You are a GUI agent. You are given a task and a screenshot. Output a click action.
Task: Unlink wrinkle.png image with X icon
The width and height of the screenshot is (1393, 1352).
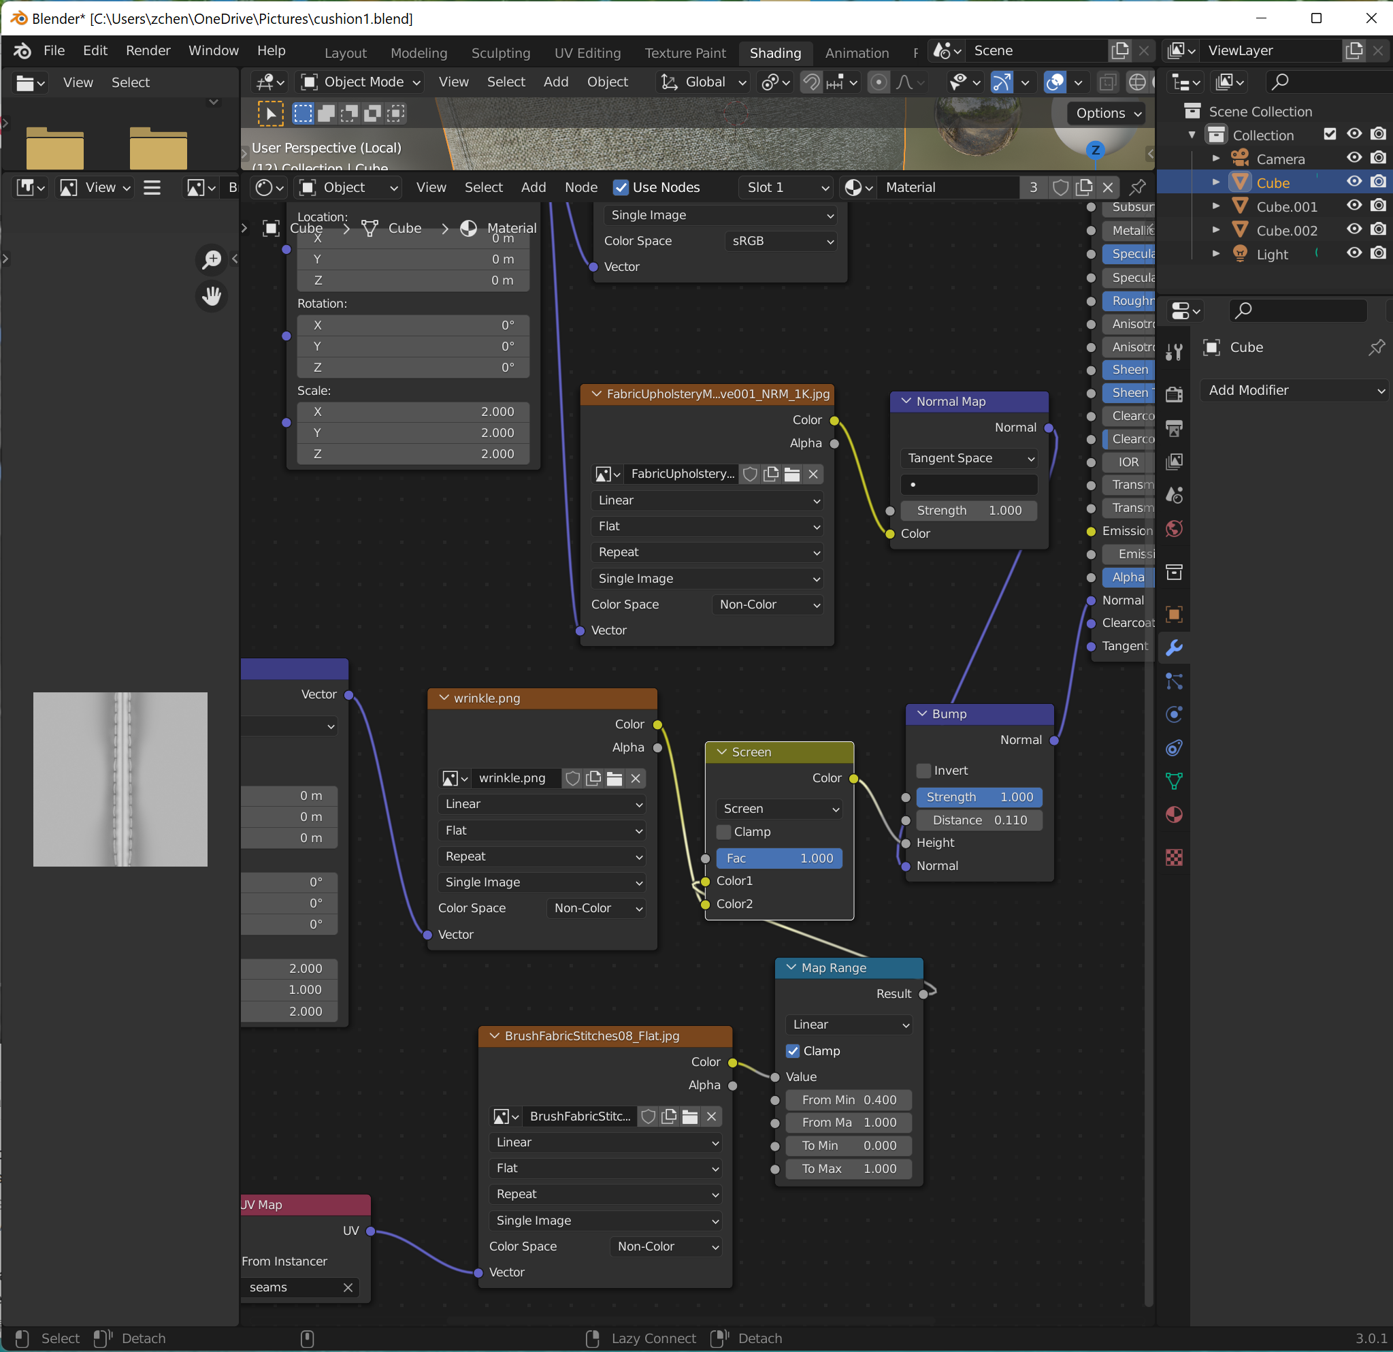click(x=636, y=778)
